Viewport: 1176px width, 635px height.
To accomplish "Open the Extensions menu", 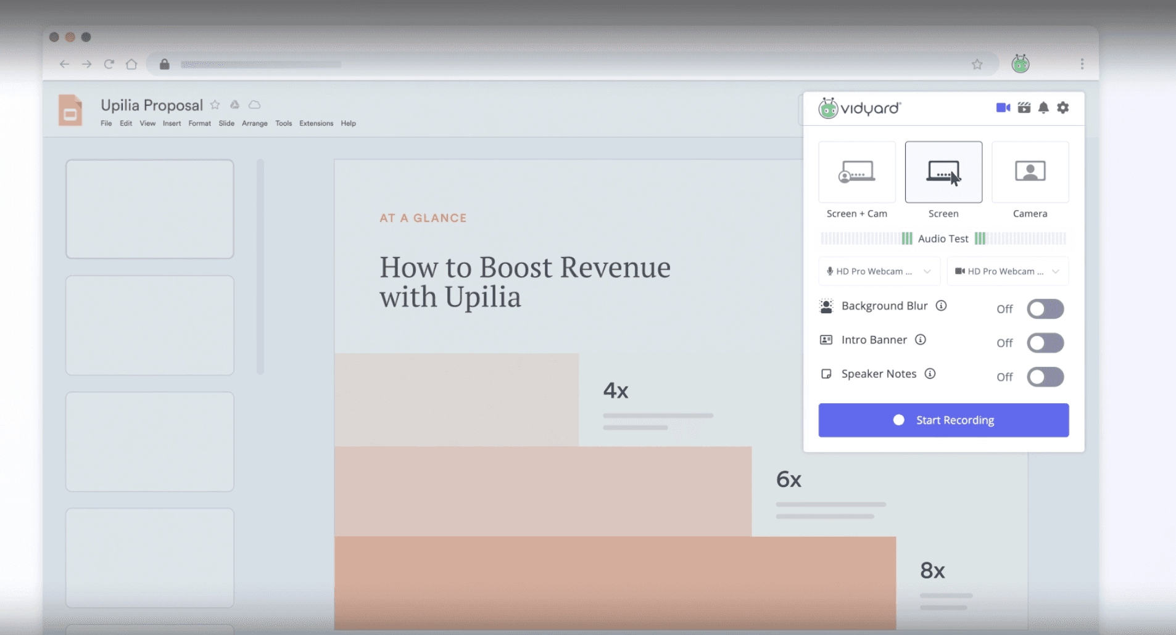I will click(x=316, y=123).
